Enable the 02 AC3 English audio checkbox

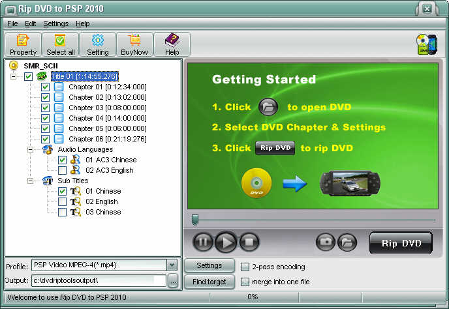pyautogui.click(x=62, y=170)
